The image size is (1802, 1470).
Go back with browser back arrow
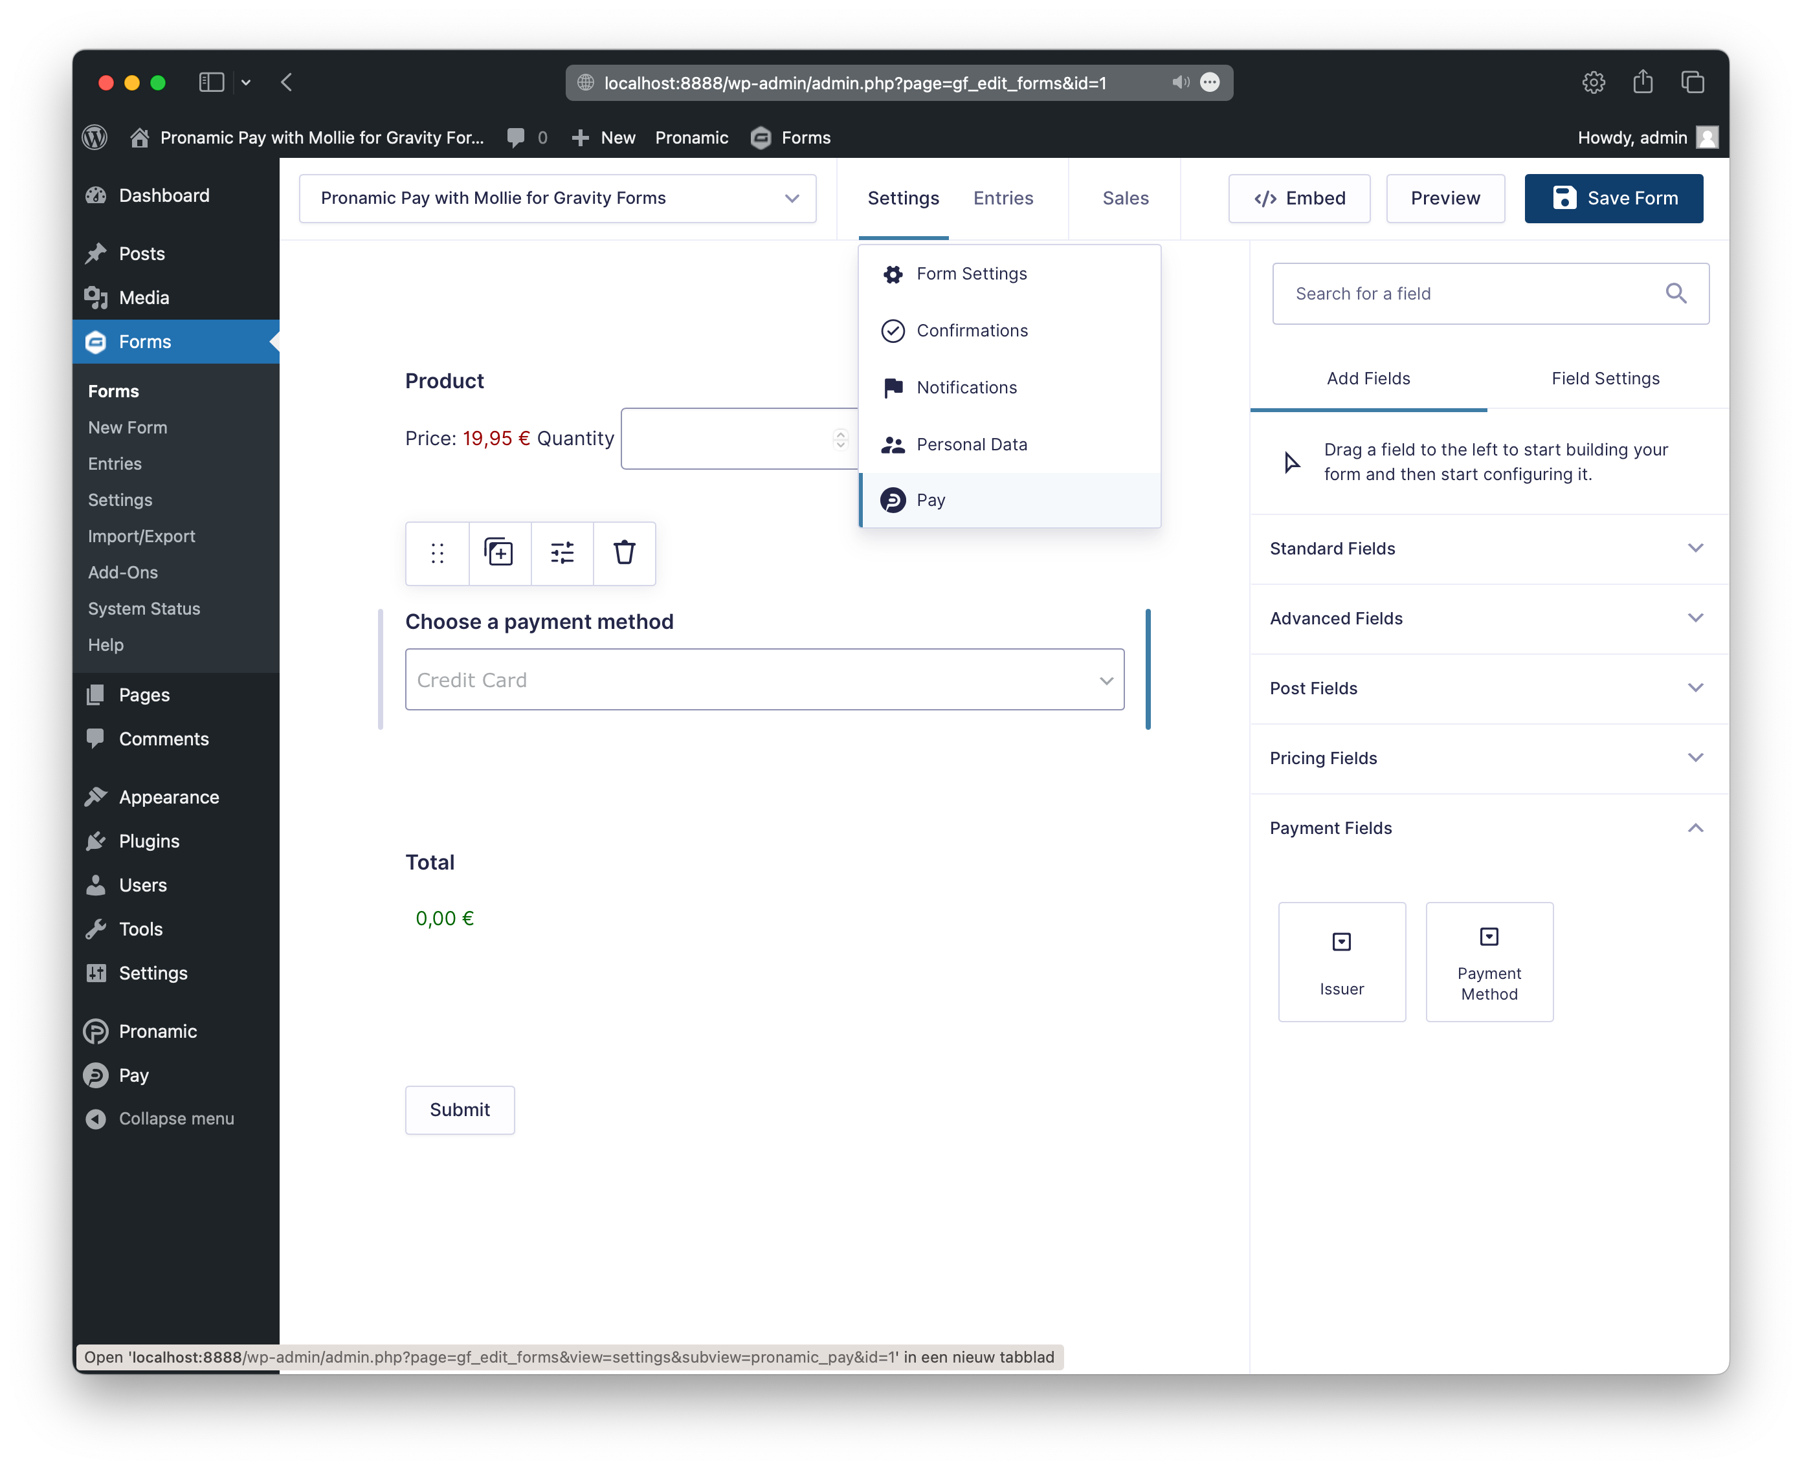(x=286, y=82)
